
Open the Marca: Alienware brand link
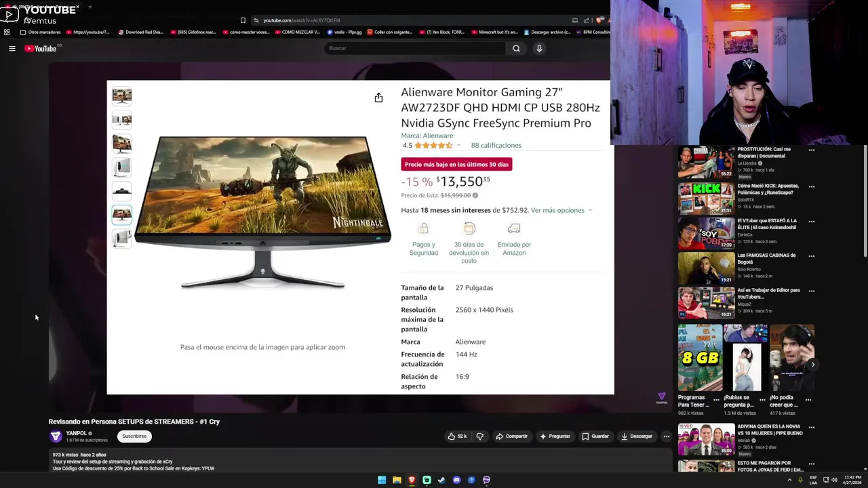[x=427, y=136]
